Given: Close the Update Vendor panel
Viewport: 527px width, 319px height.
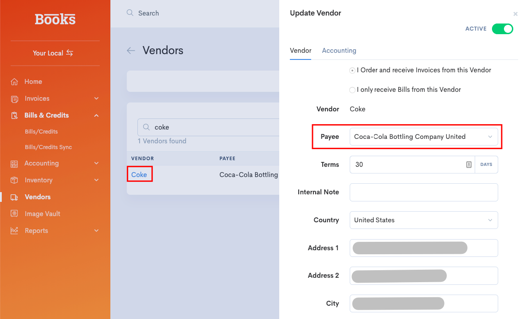Looking at the screenshot, I should click(515, 14).
